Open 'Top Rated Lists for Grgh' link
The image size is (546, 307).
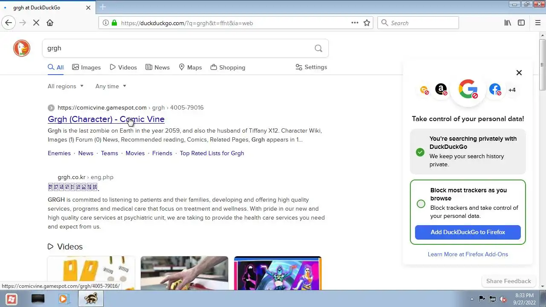click(212, 153)
